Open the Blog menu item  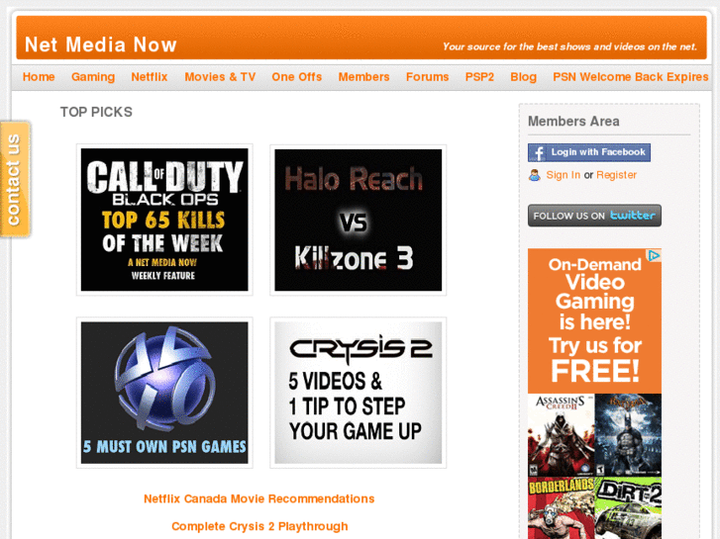coord(523,77)
